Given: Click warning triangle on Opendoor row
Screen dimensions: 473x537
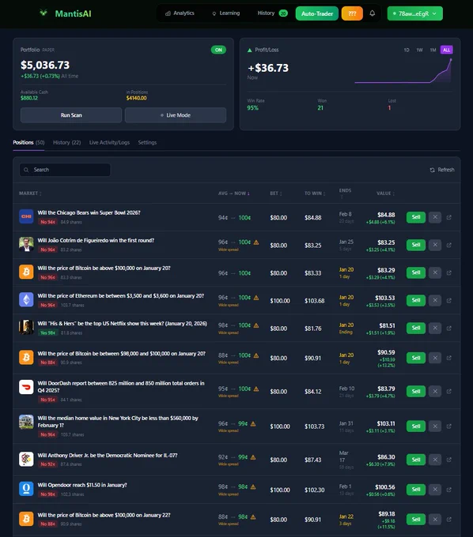Looking at the screenshot, I should click(253, 486).
